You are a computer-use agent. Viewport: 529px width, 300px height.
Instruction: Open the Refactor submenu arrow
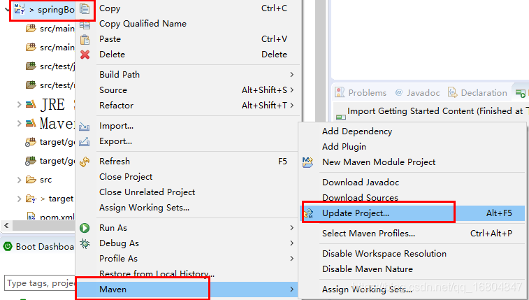(x=291, y=106)
